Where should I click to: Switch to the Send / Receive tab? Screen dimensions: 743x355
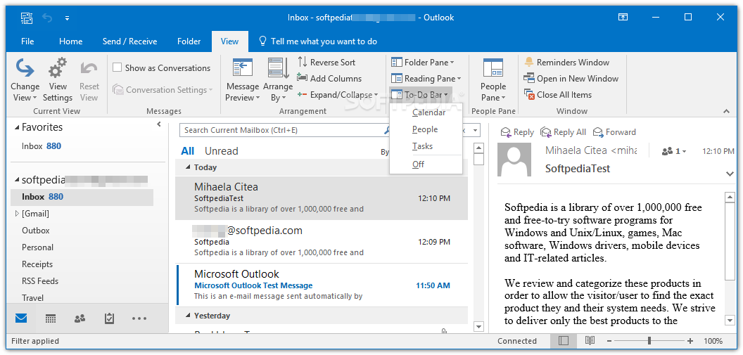pyautogui.click(x=130, y=41)
